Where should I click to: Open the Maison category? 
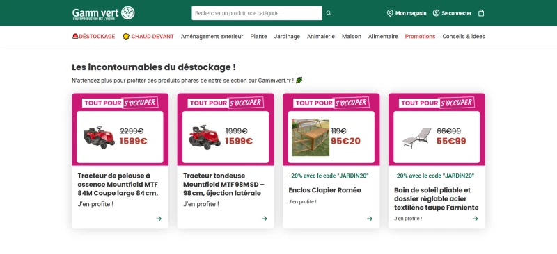coord(352,36)
